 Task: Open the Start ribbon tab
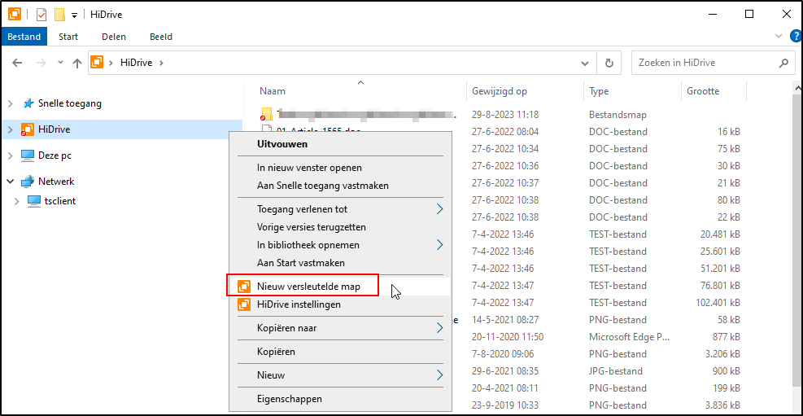coord(68,37)
